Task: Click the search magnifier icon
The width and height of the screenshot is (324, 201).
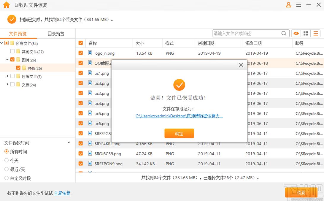Action: coord(284,33)
